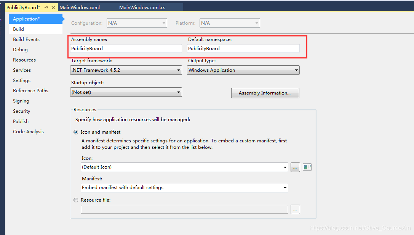Expand the Output type dropdown
This screenshot has height=235, width=414.
click(243, 70)
